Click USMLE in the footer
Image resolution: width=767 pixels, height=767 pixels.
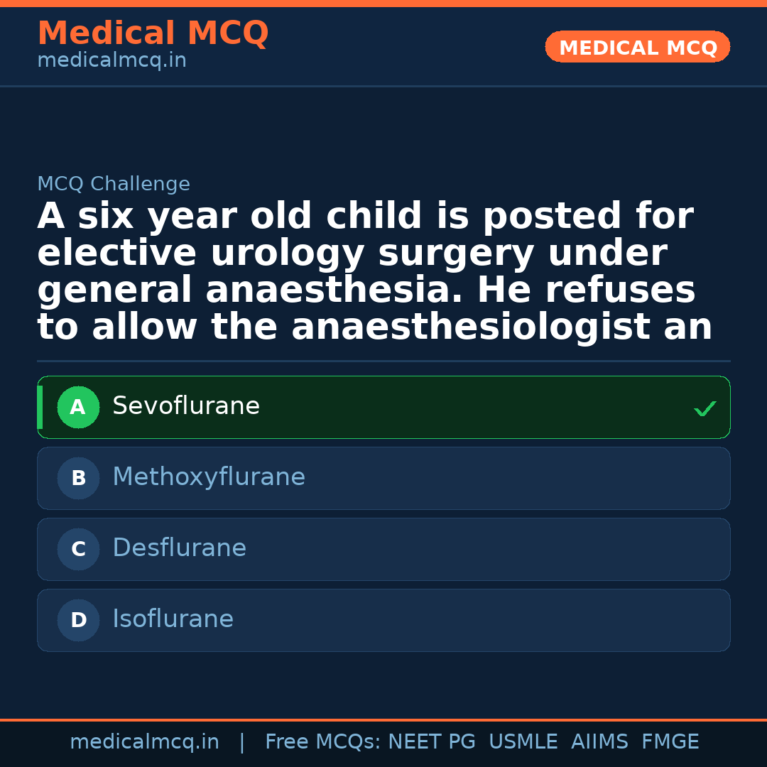pyautogui.click(x=523, y=741)
